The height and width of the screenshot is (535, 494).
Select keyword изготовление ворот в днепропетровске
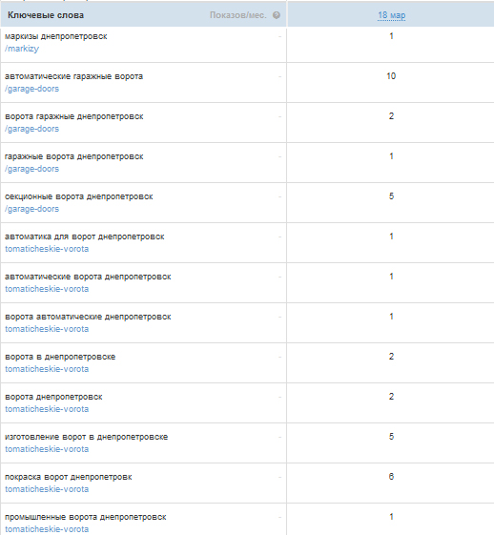(x=87, y=437)
